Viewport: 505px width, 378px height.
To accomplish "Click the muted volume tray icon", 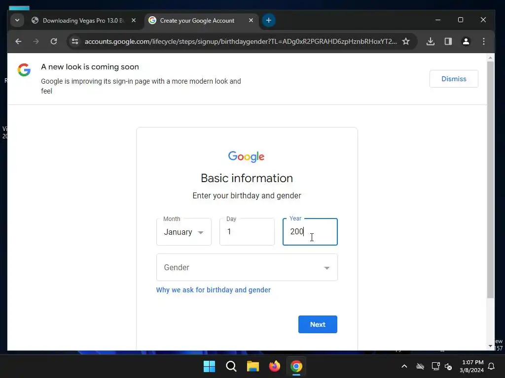I will coord(448,366).
